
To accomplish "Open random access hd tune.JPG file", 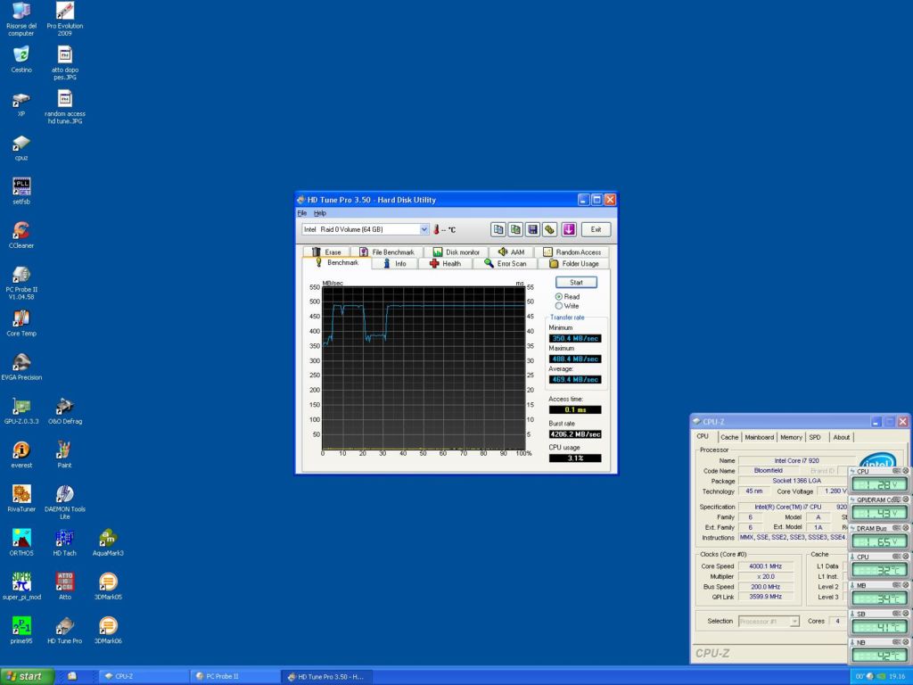I will point(64,107).
